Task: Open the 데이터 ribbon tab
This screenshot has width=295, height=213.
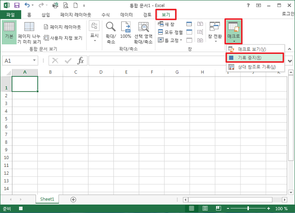Action: [x=126, y=15]
